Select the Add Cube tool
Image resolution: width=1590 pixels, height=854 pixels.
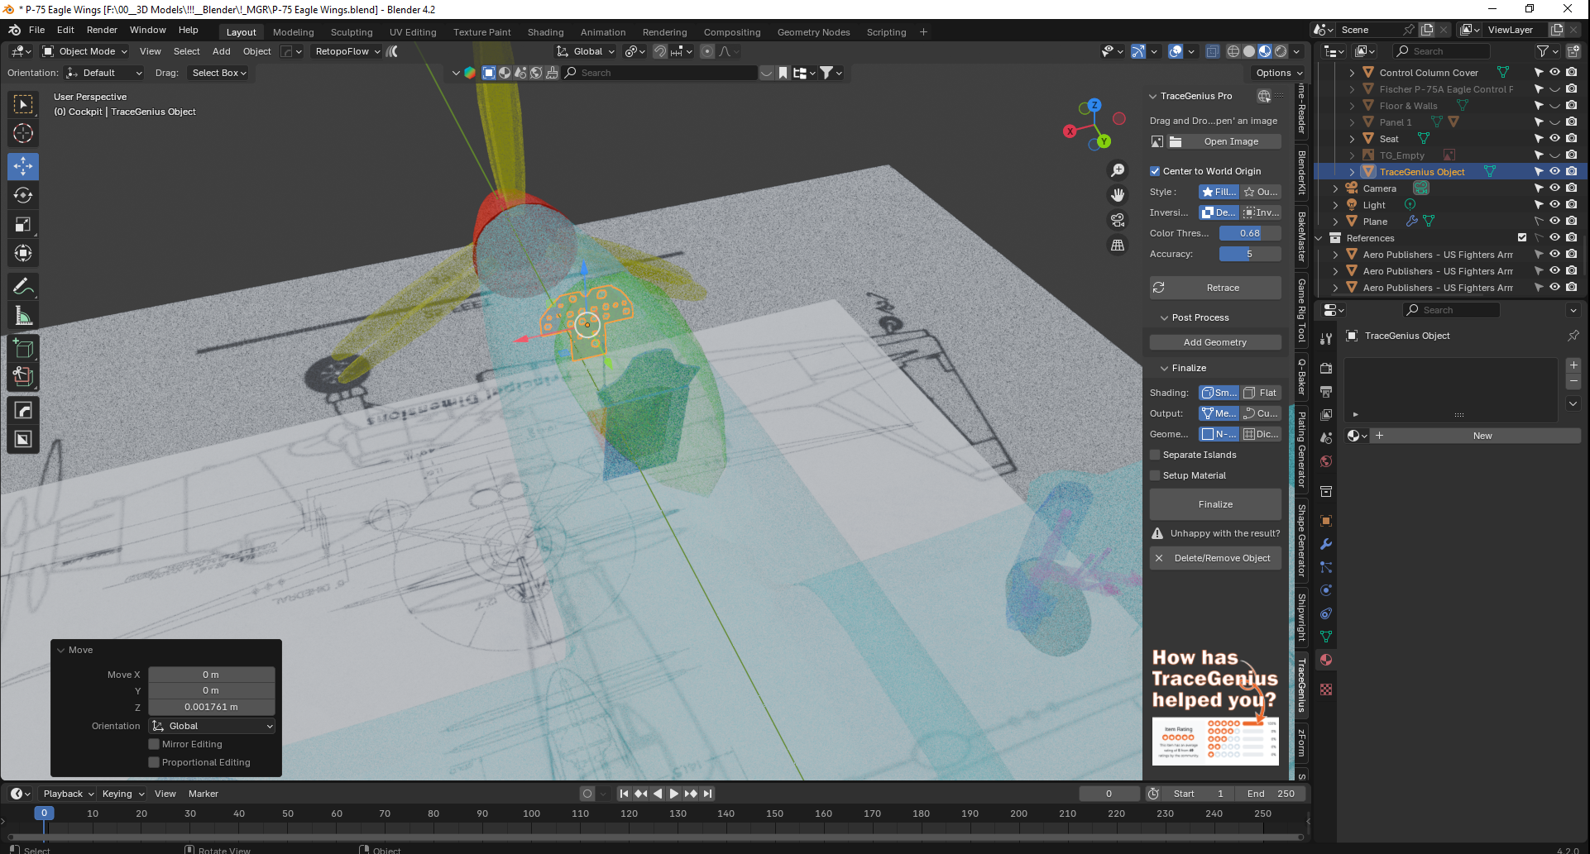pos(23,349)
